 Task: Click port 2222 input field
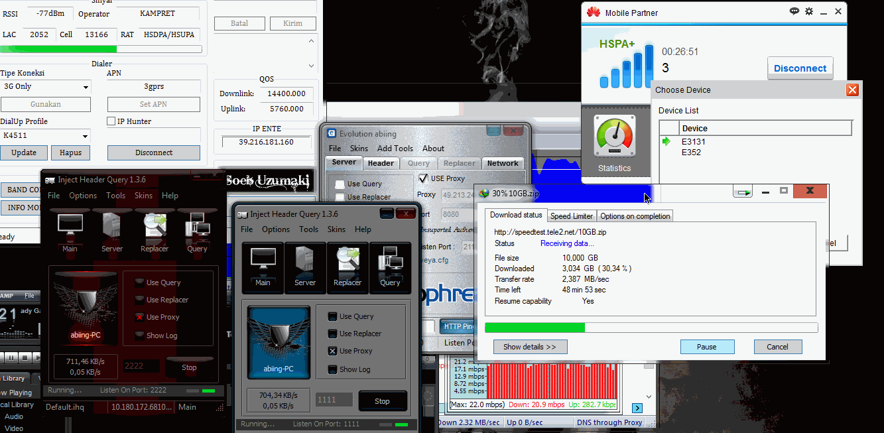(141, 366)
